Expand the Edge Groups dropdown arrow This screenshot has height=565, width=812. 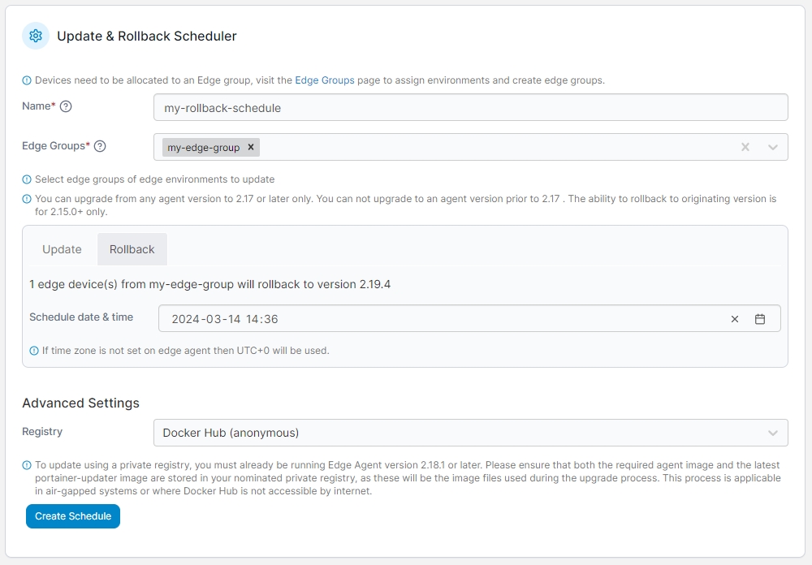click(x=773, y=147)
